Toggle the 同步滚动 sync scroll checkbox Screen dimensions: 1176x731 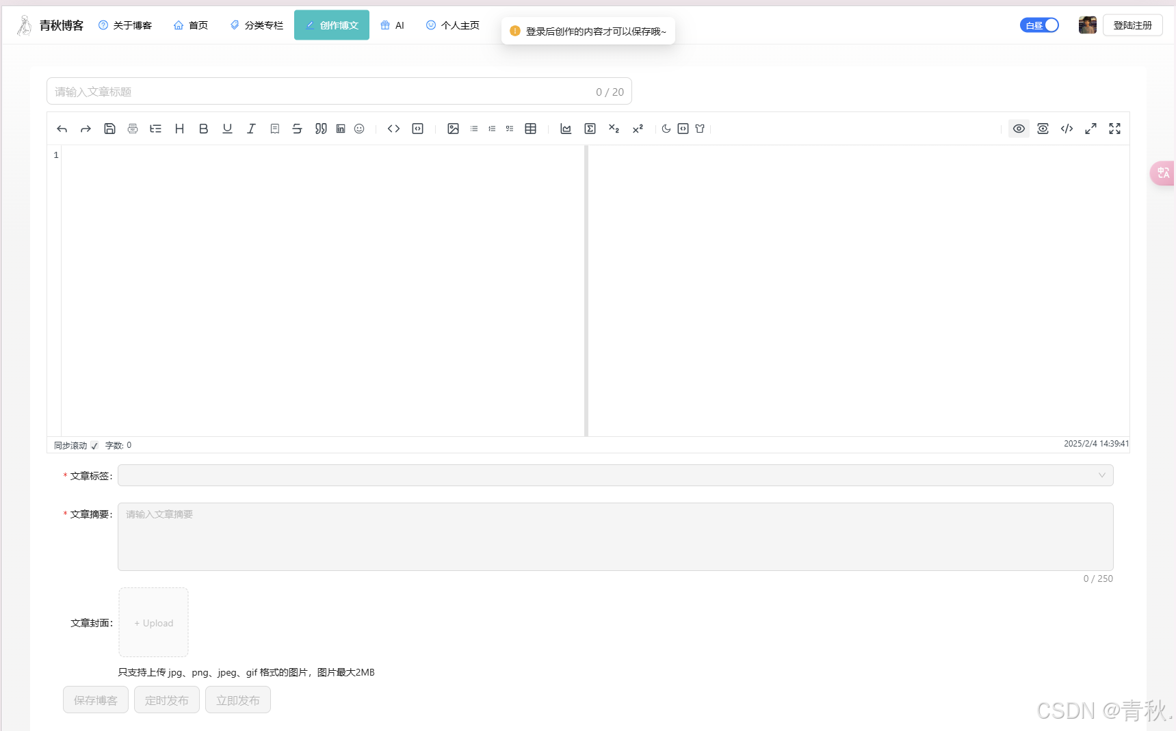pyautogui.click(x=94, y=446)
